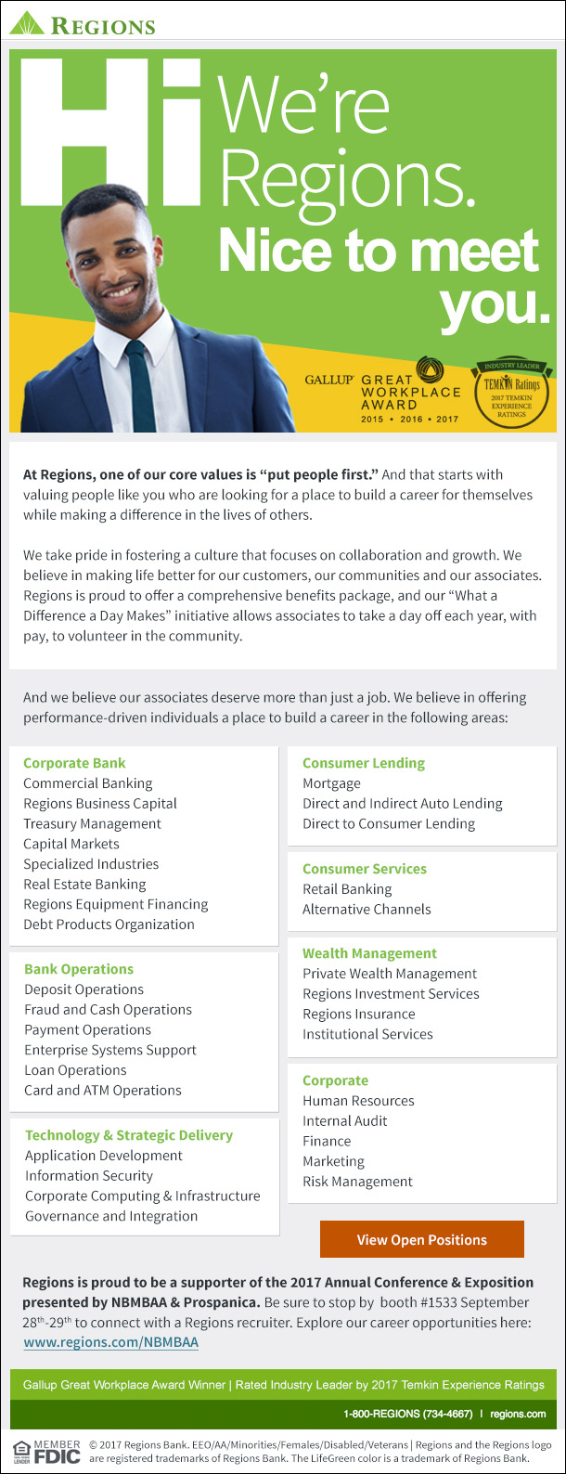
Task: Click the green Gallup award winner footer banner
Action: pos(283,1384)
